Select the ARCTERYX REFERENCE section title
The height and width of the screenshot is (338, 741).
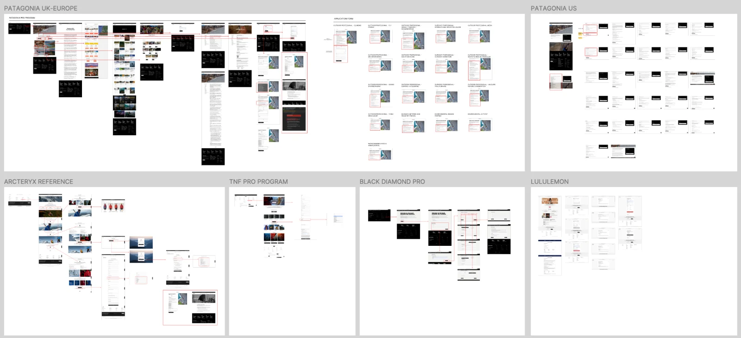[x=38, y=182]
